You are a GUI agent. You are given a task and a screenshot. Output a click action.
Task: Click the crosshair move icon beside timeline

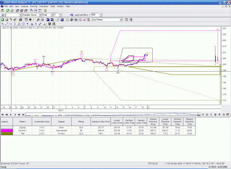215,115
